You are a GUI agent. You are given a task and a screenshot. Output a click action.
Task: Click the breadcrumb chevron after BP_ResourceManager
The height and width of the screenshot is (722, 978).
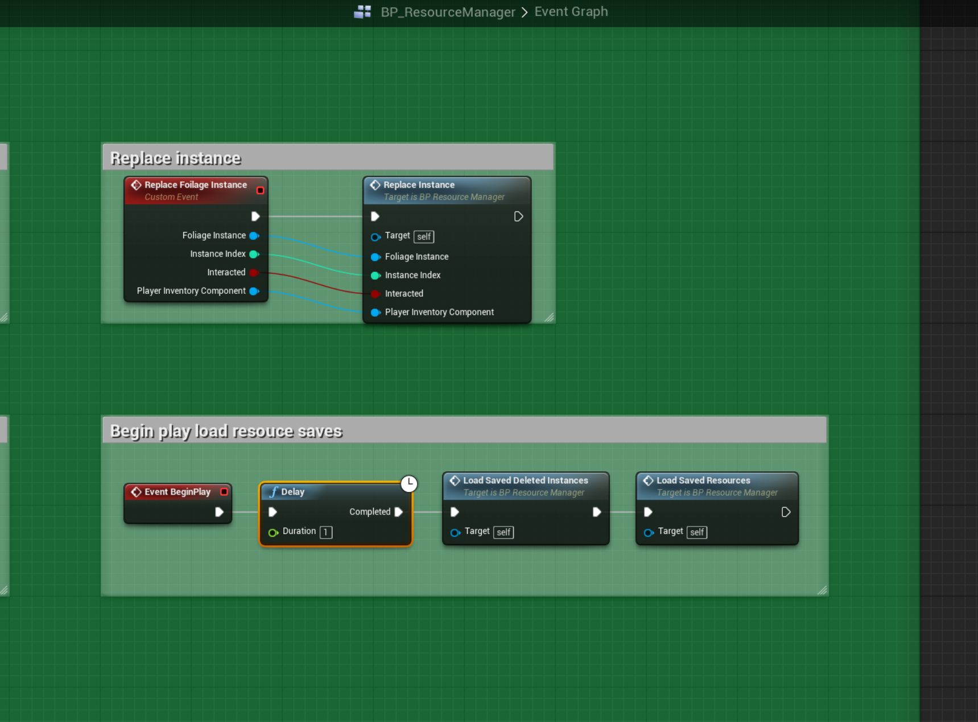coord(525,12)
